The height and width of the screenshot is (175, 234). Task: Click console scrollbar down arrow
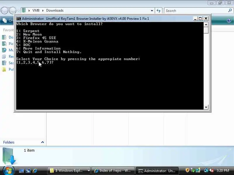coord(206,107)
